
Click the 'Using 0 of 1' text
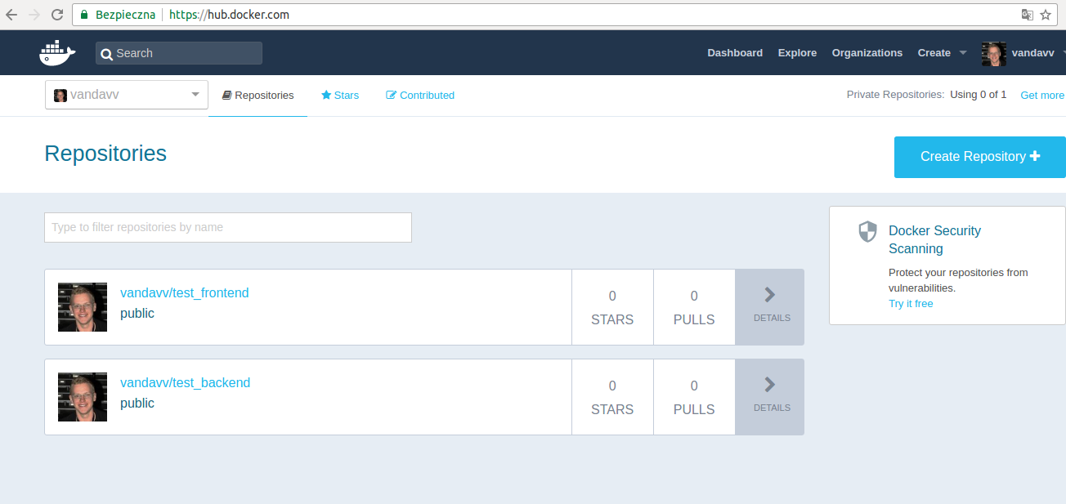(x=978, y=95)
